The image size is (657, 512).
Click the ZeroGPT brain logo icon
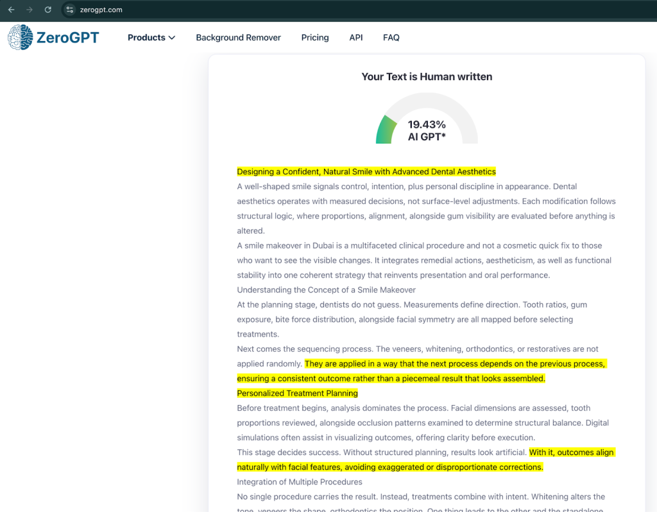point(20,37)
